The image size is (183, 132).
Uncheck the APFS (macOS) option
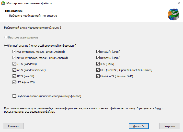coord(14,76)
